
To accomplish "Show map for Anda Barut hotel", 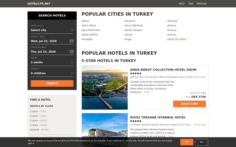I will (x=199, y=77).
